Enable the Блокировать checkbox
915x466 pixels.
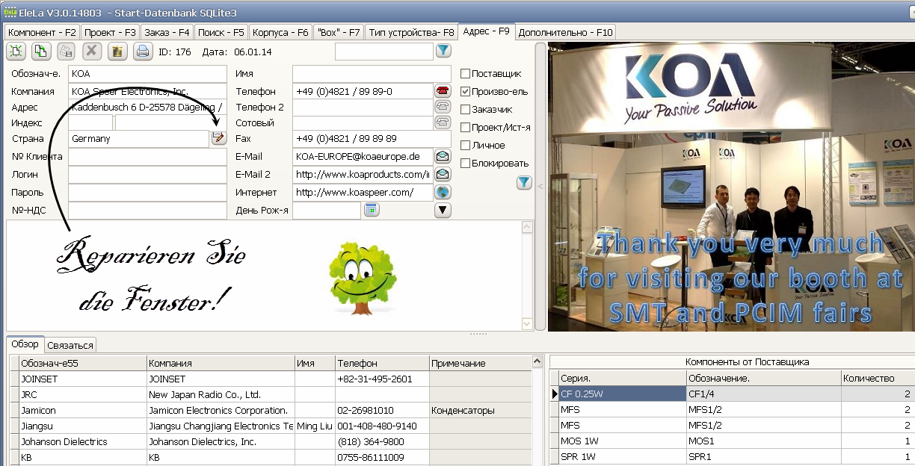click(465, 164)
